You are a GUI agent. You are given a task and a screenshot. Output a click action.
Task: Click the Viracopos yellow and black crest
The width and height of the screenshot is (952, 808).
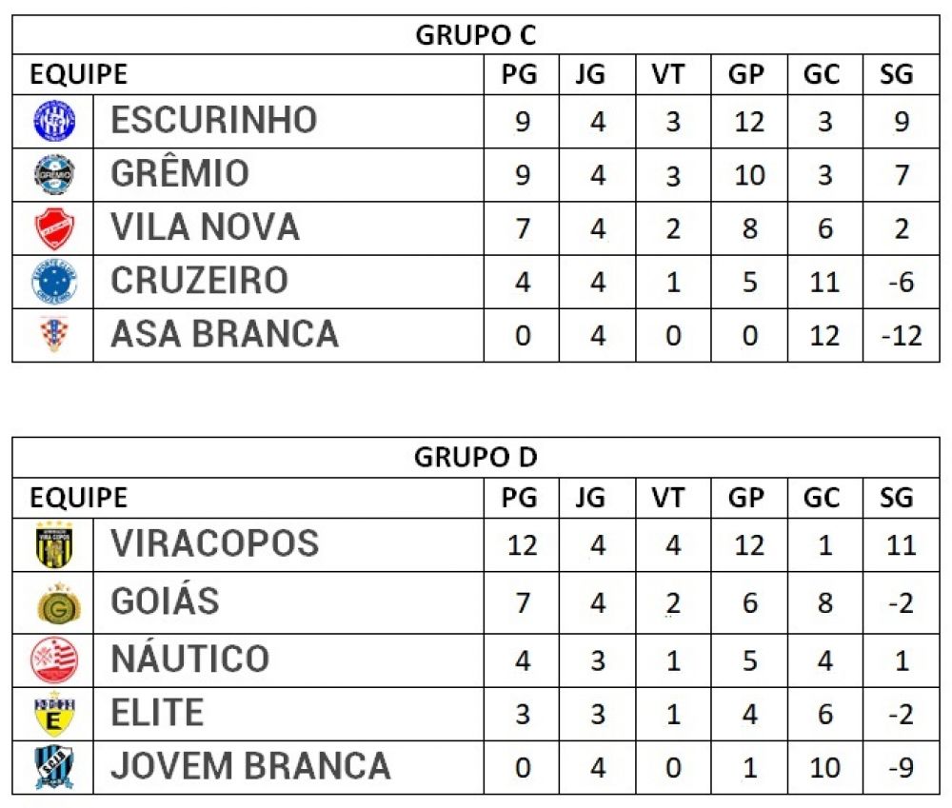click(53, 545)
